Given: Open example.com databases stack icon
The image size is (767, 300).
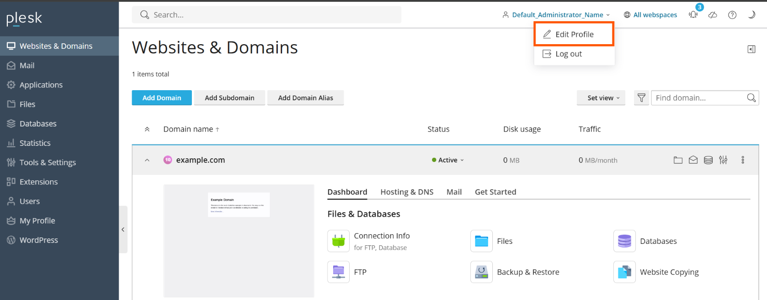Looking at the screenshot, I should pyautogui.click(x=708, y=160).
